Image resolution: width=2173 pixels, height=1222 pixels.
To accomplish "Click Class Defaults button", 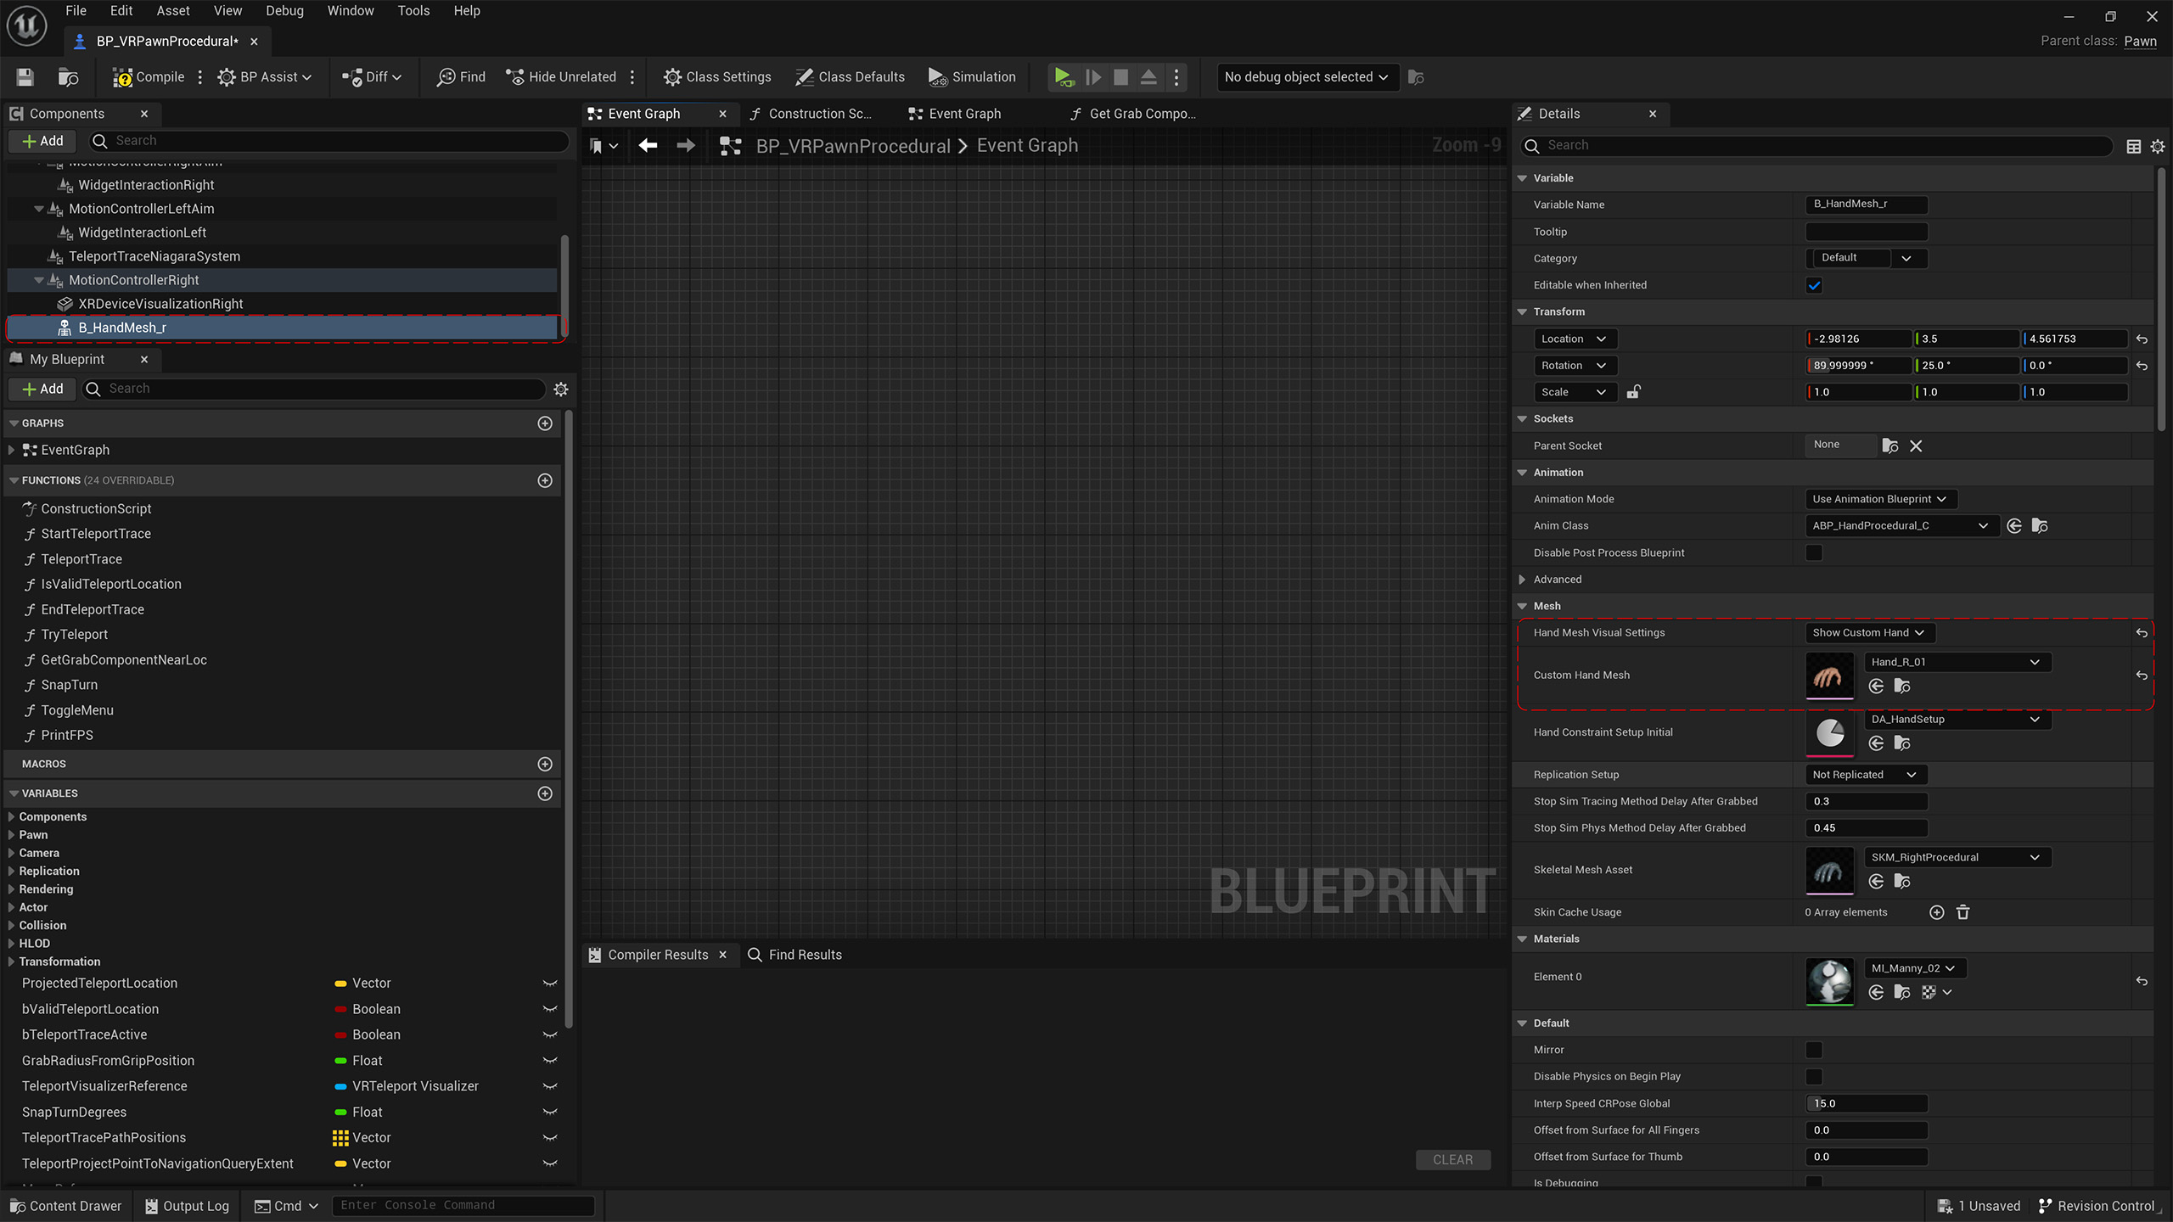I will (850, 77).
